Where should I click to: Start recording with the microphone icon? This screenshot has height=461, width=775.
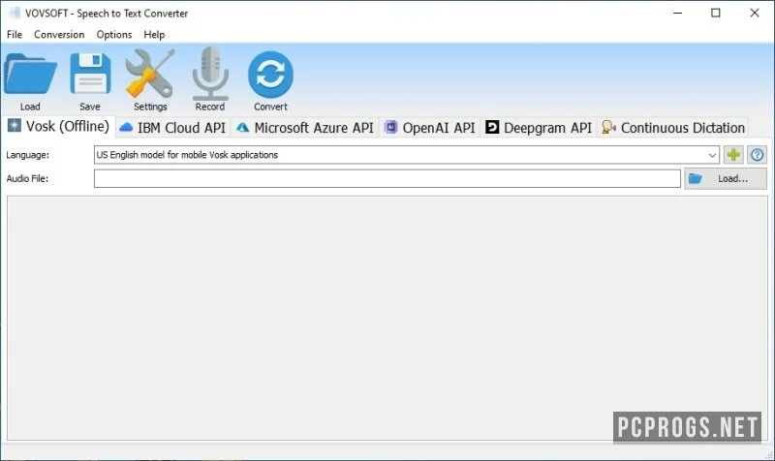point(210,74)
